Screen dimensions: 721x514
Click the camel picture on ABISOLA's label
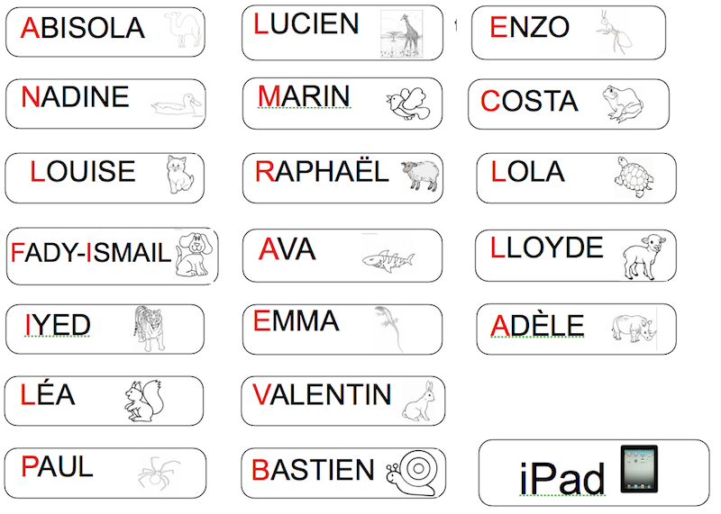(x=184, y=30)
